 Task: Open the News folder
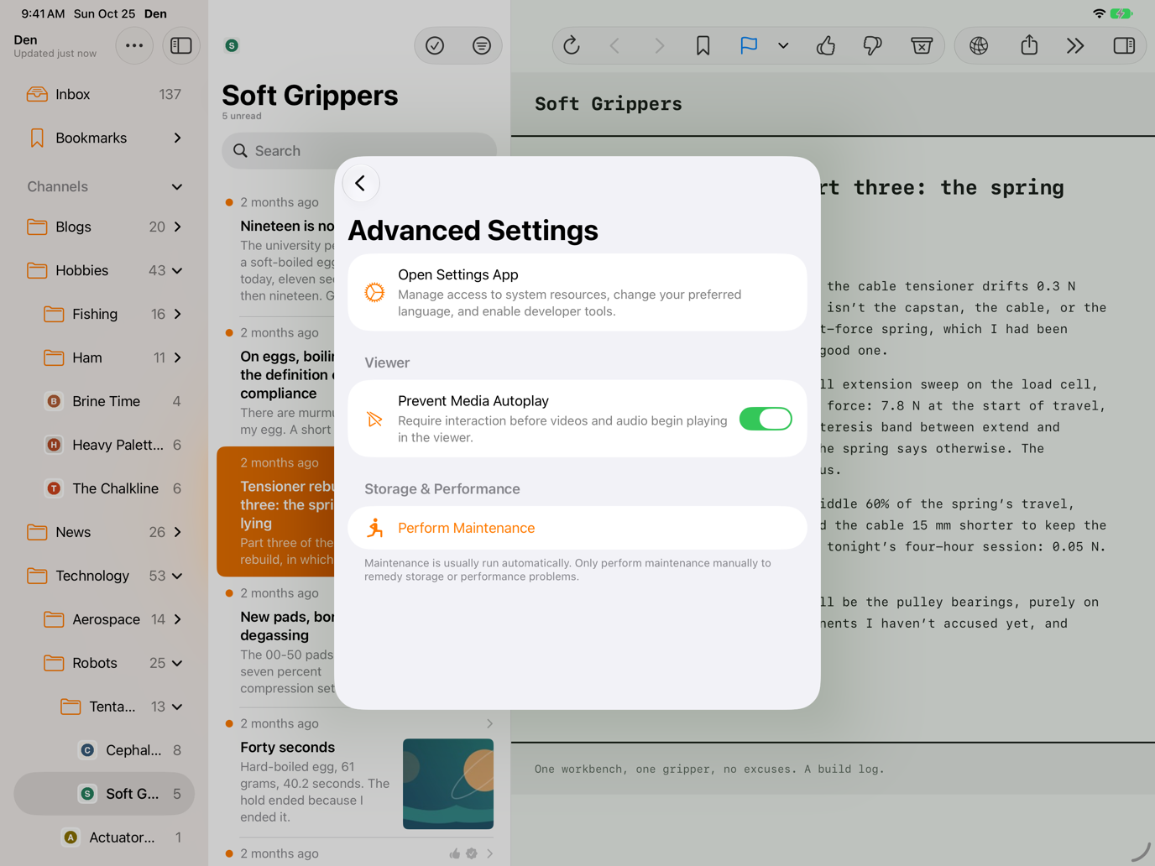click(104, 532)
